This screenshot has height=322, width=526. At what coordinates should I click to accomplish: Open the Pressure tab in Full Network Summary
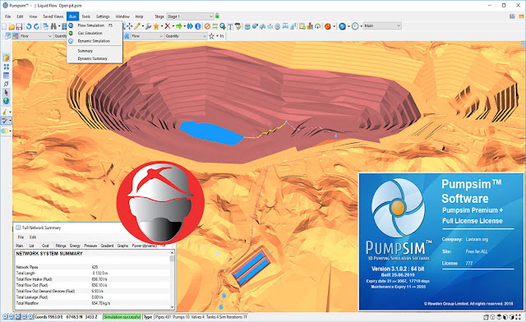(90, 246)
